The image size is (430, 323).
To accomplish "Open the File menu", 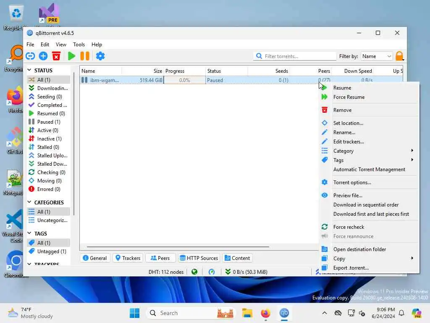I will [30, 45].
